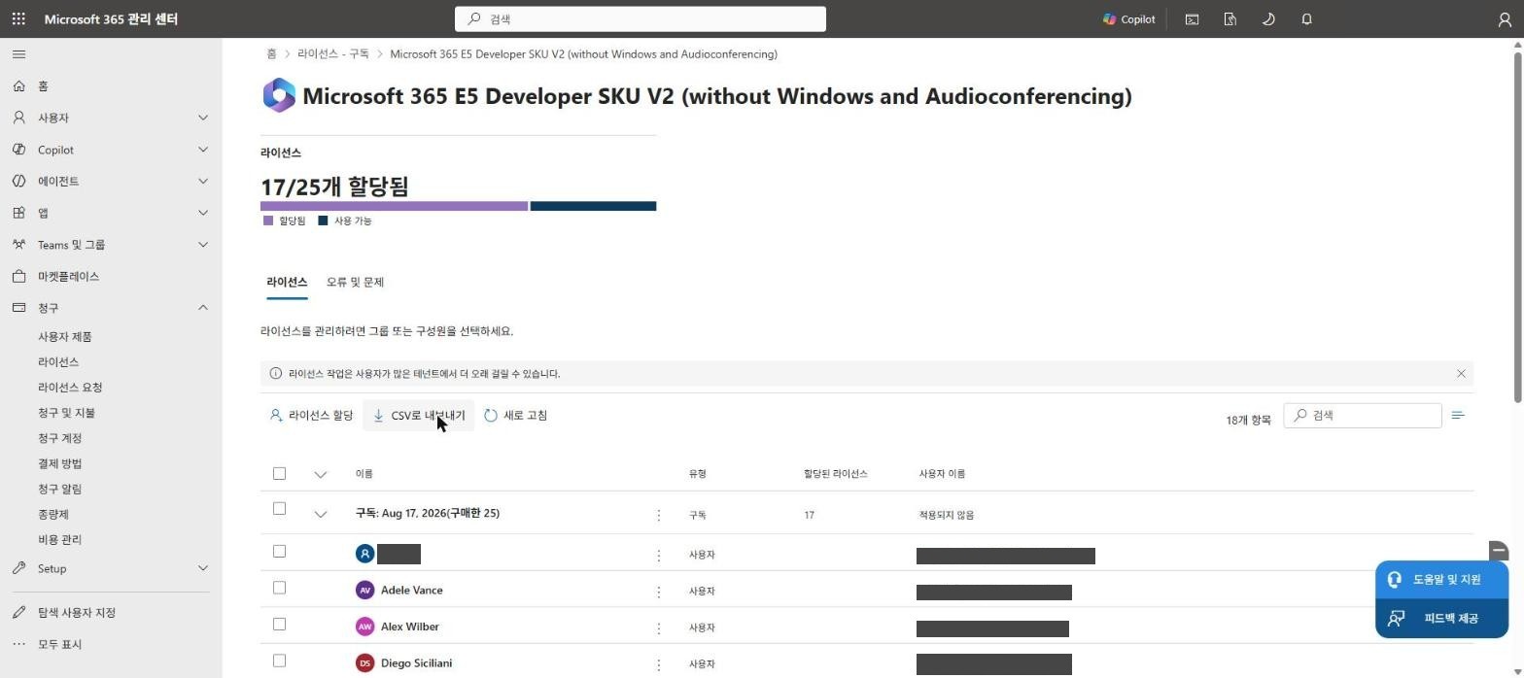Open the Cloud Shell terminal icon
This screenshot has width=1524, height=678.
(x=1192, y=19)
